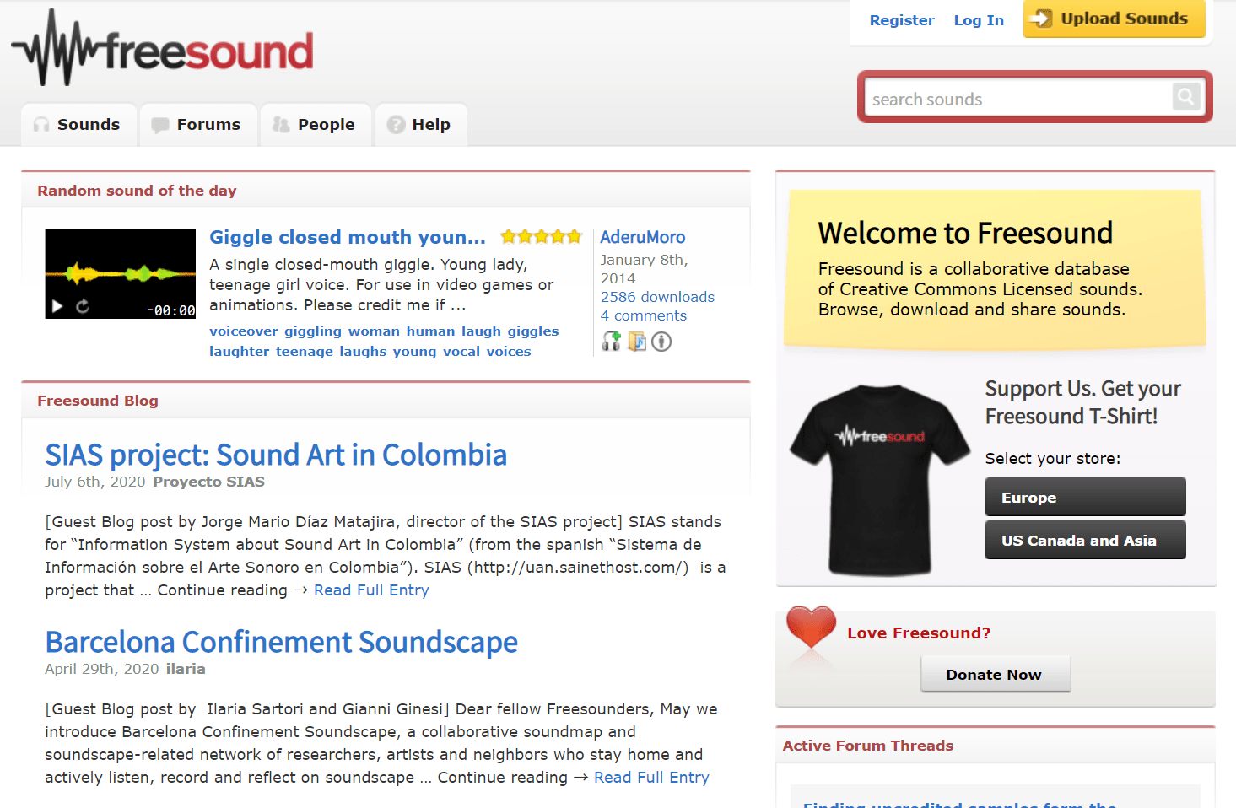
Task: Click the search magnifier icon
Action: pos(1185,97)
